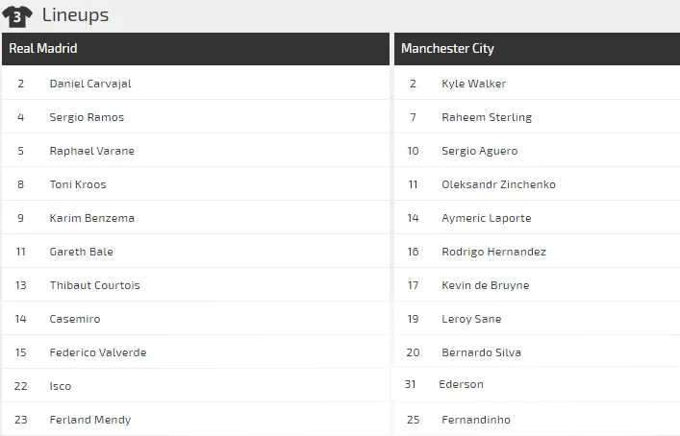Click on Sergio Ramos
Screen dimensions: 680x436
pos(87,117)
